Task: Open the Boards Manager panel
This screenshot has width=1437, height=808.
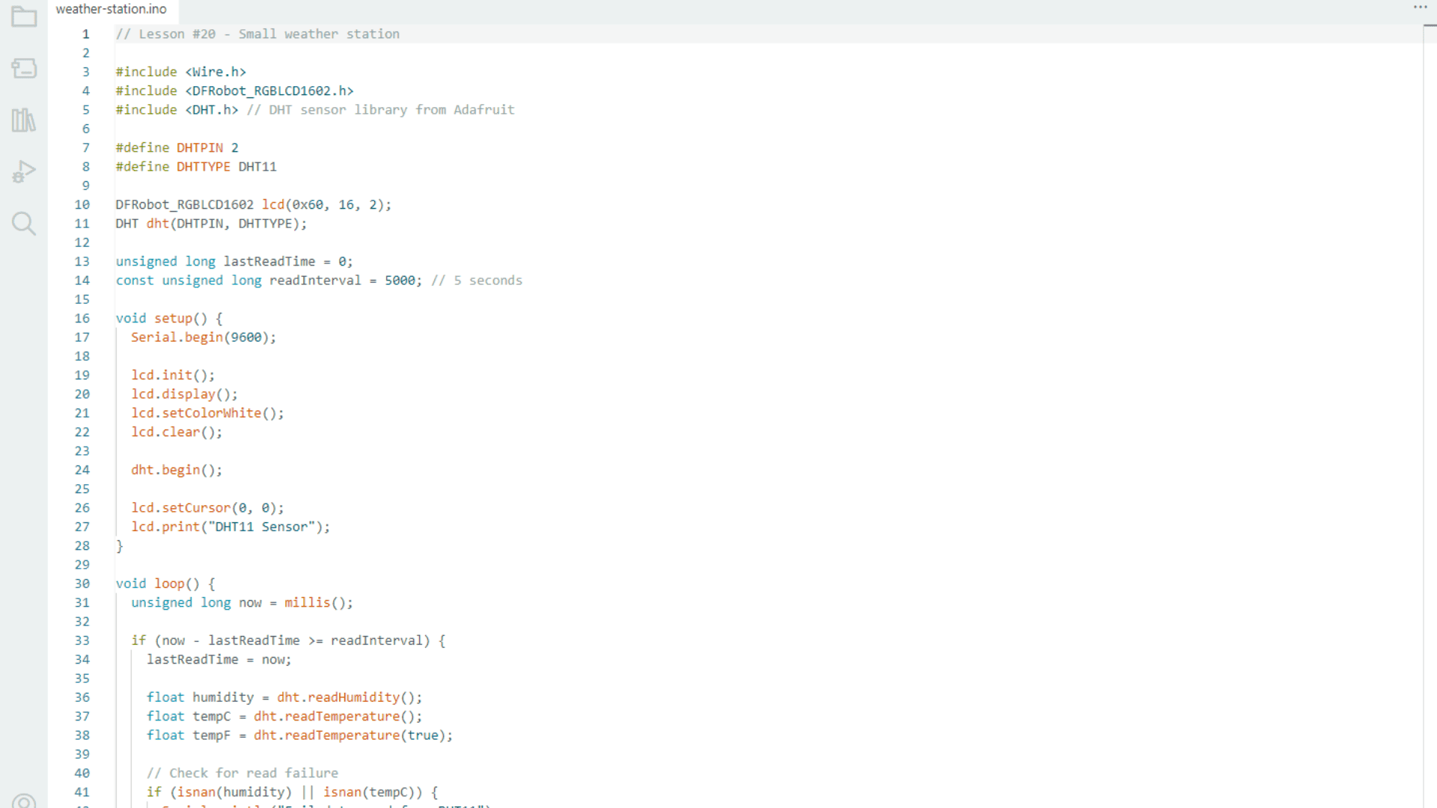Action: [24, 68]
